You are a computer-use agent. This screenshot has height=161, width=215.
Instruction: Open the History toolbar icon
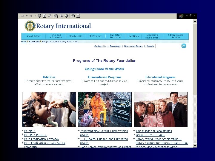coord(67,16)
